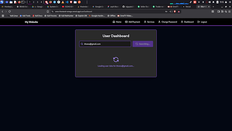Viewport: 232px width, 131px height.
Task: Switch to the Vercel tab
Action: (x=189, y=7)
